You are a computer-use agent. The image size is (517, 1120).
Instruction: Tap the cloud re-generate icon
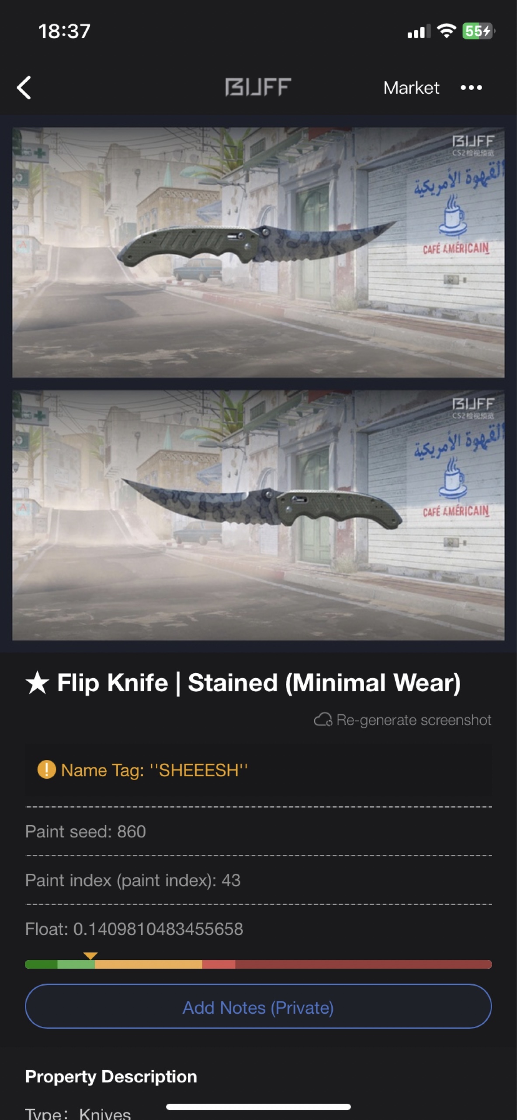tap(323, 720)
